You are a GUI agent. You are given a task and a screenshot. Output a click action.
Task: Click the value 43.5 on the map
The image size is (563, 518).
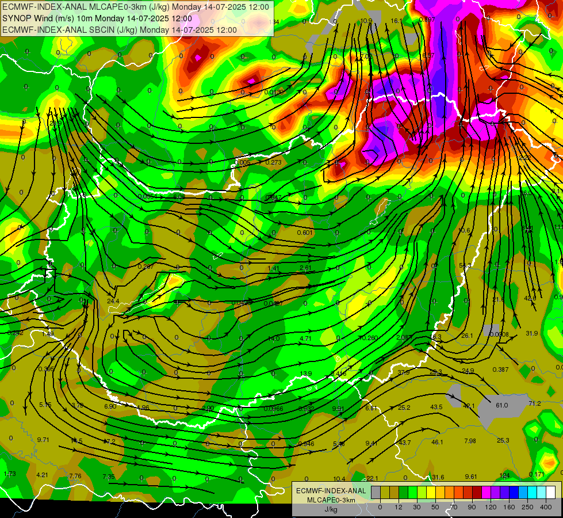(x=436, y=407)
